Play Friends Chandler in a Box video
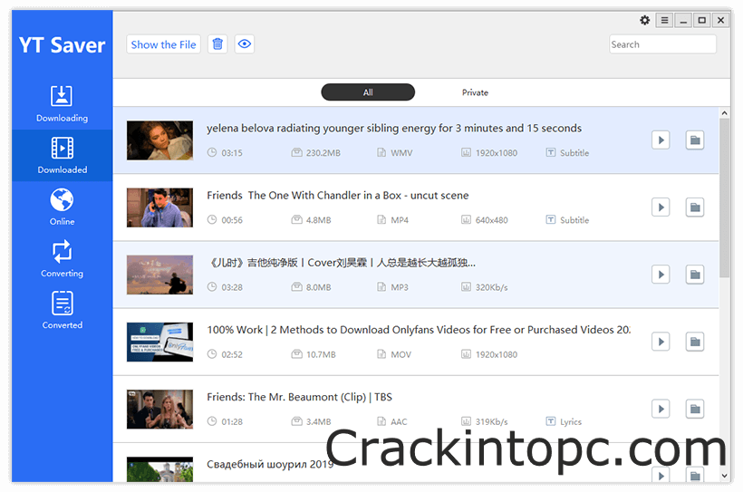This screenshot has height=492, width=743. tap(661, 207)
